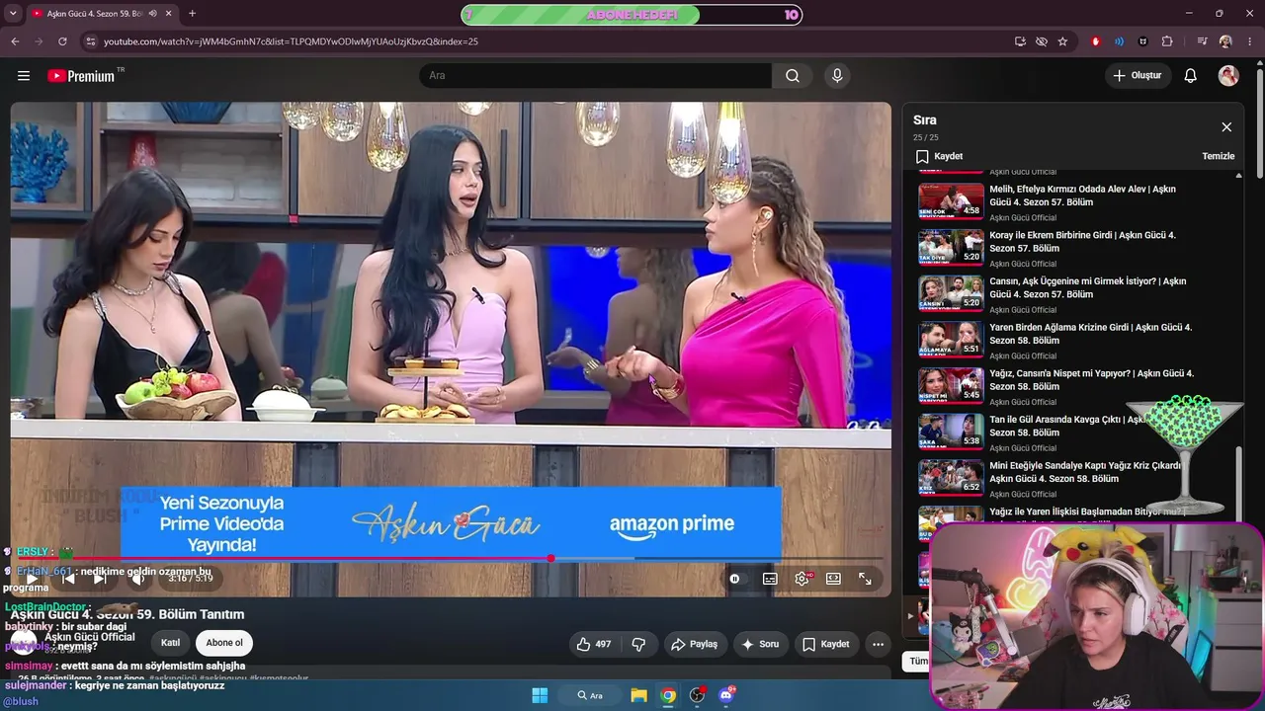Clear the queue with Temizle
The height and width of the screenshot is (711, 1265).
[1218, 156]
